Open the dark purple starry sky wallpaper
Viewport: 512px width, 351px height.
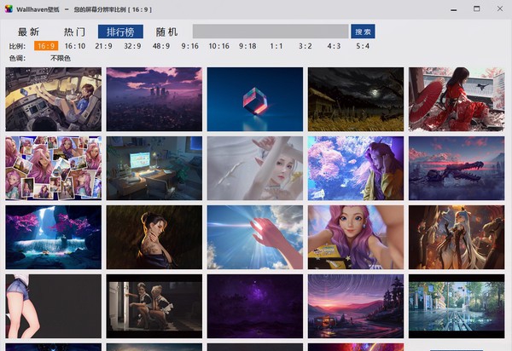coord(255,306)
